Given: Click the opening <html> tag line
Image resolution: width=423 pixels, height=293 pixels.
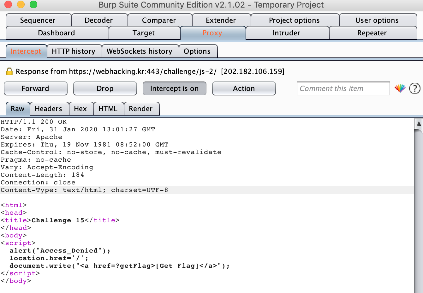Looking at the screenshot, I should click(x=14, y=205).
